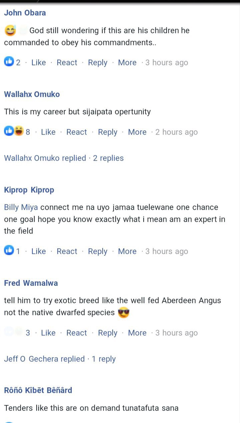Viewport: 240px width, 423px height.
Task: Click the like reaction icon on John Obara's comment
Action: [x=9, y=62]
